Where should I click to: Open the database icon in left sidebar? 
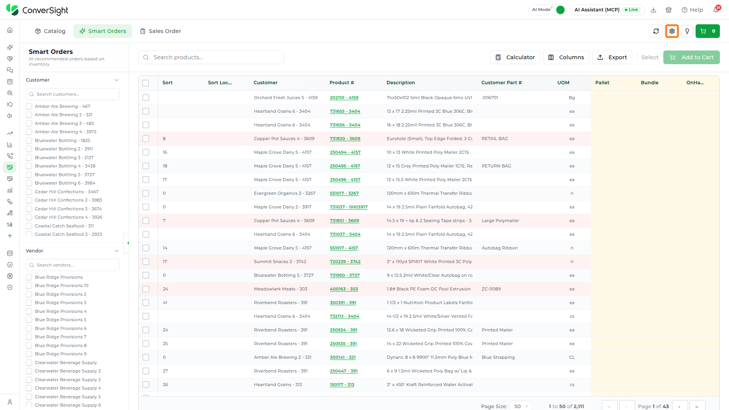coord(10,253)
